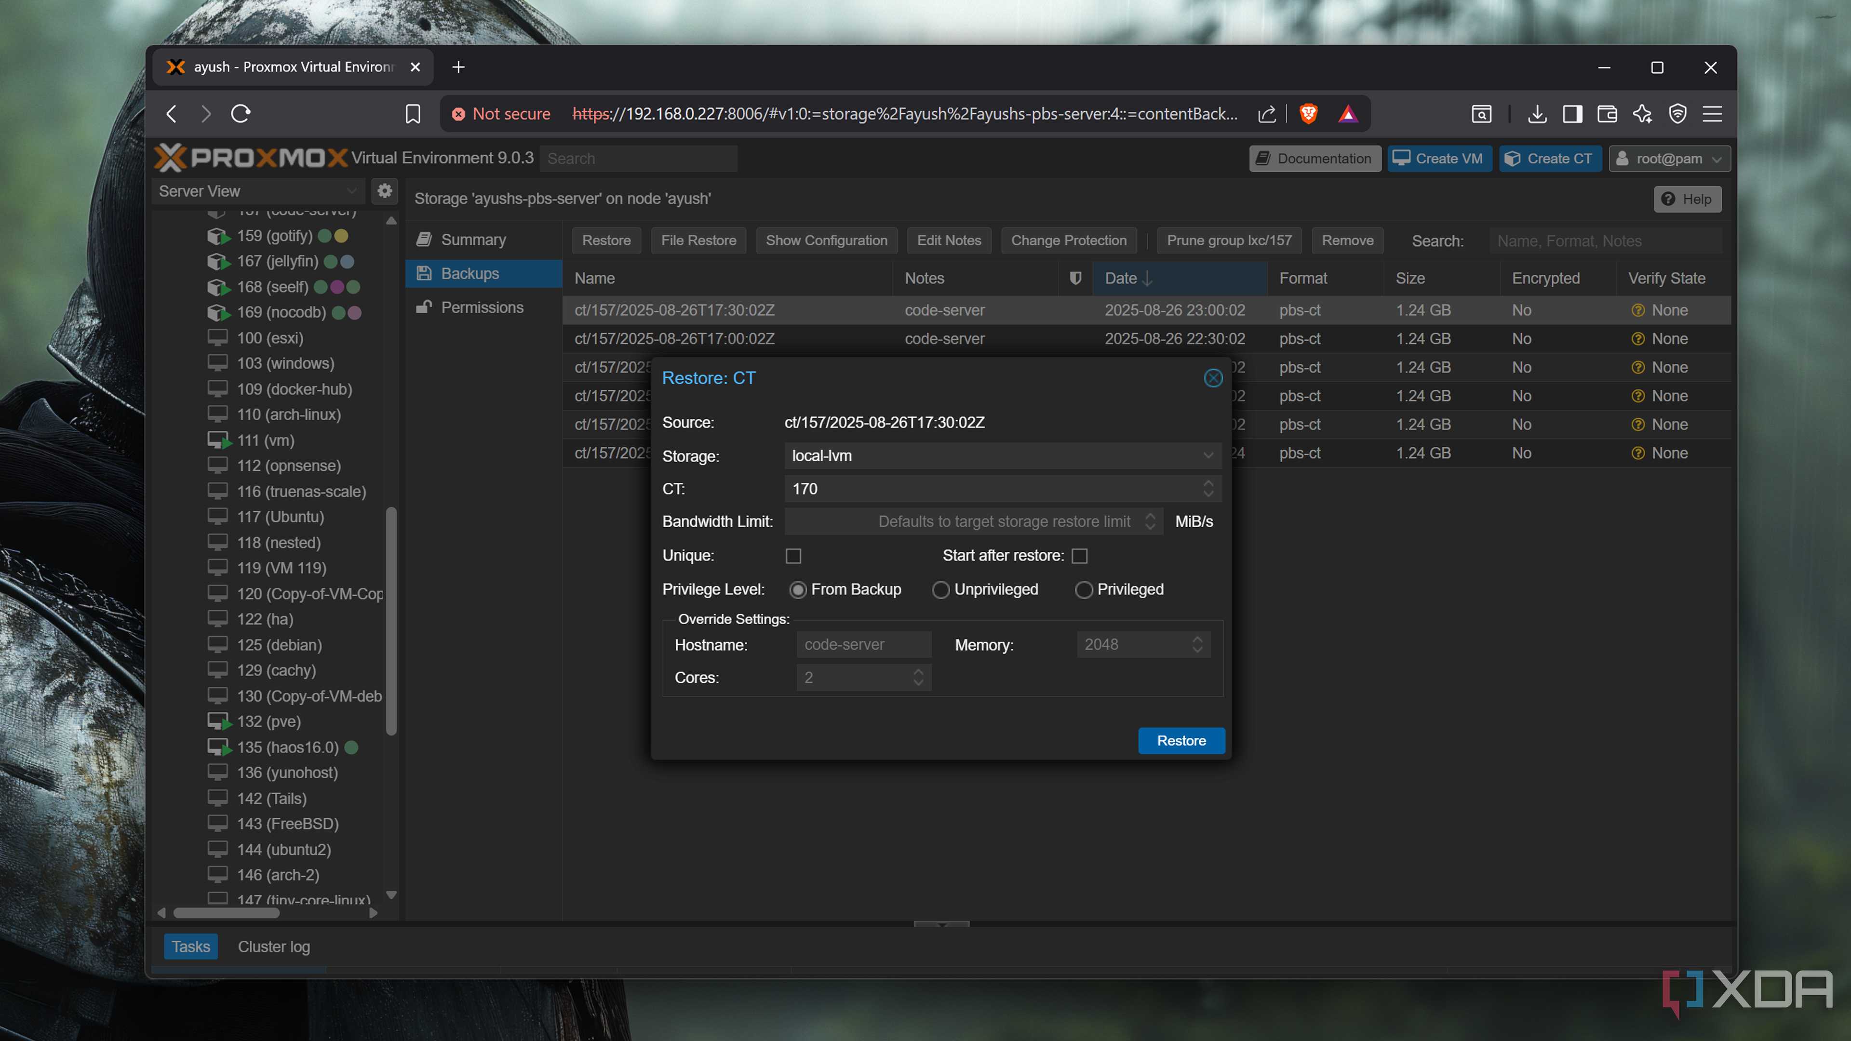Image resolution: width=1851 pixels, height=1041 pixels.
Task: Open browser hamburger menu
Action: [x=1712, y=114]
